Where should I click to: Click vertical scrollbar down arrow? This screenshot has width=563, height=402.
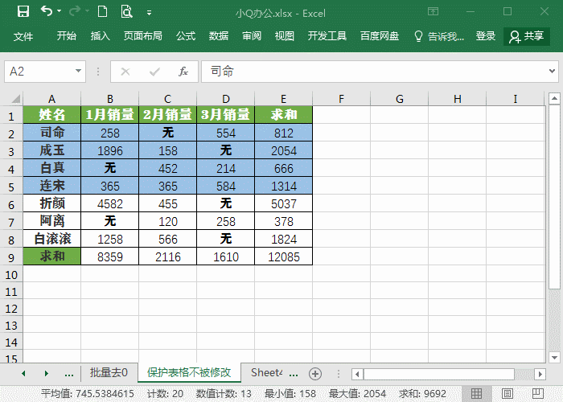(x=554, y=357)
